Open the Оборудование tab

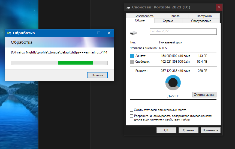click(x=201, y=21)
